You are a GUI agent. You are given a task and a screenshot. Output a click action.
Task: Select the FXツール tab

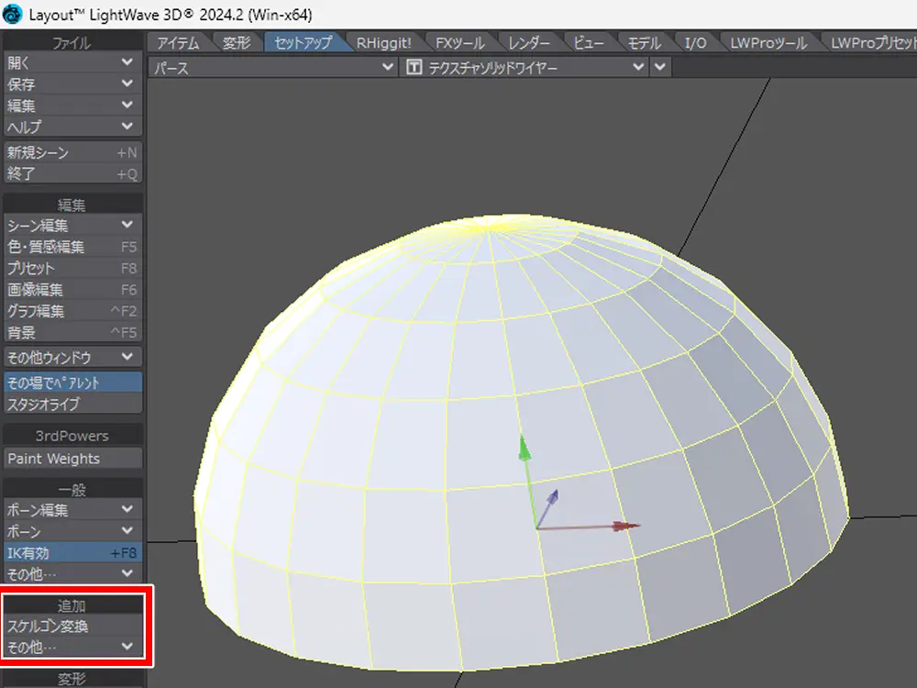459,43
